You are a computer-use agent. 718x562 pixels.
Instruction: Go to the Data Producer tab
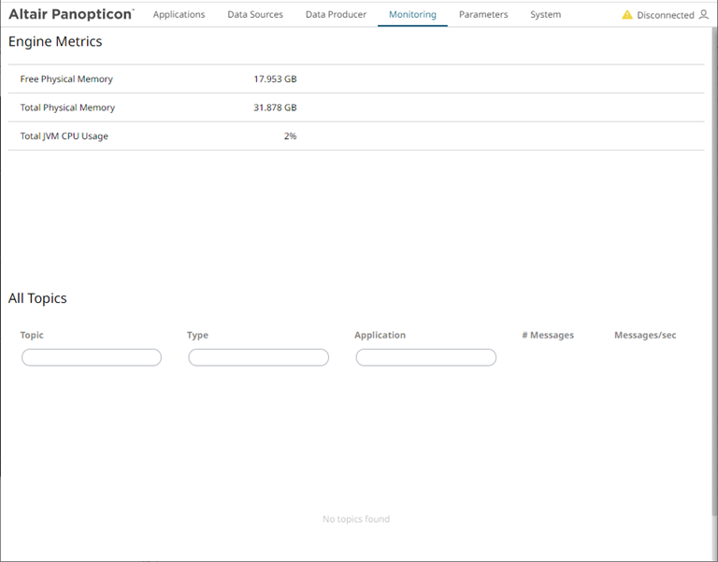pyautogui.click(x=336, y=15)
